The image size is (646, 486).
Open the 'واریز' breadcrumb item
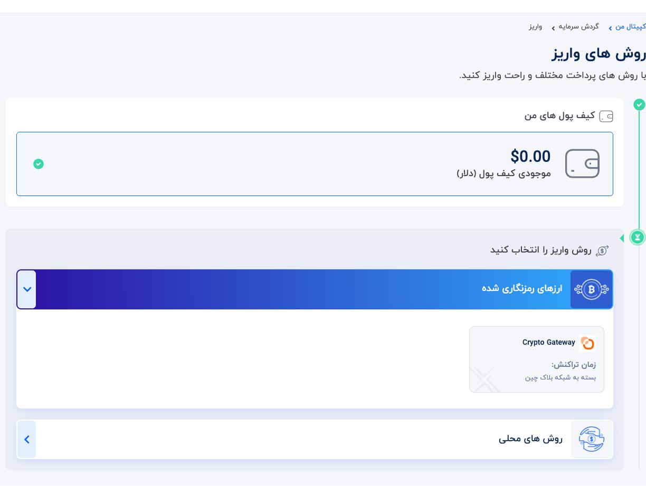pyautogui.click(x=535, y=27)
